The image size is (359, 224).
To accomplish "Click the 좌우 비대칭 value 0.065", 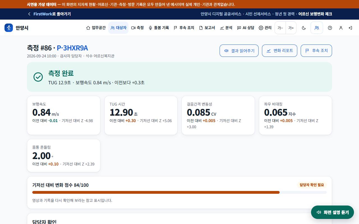I will (276, 112).
